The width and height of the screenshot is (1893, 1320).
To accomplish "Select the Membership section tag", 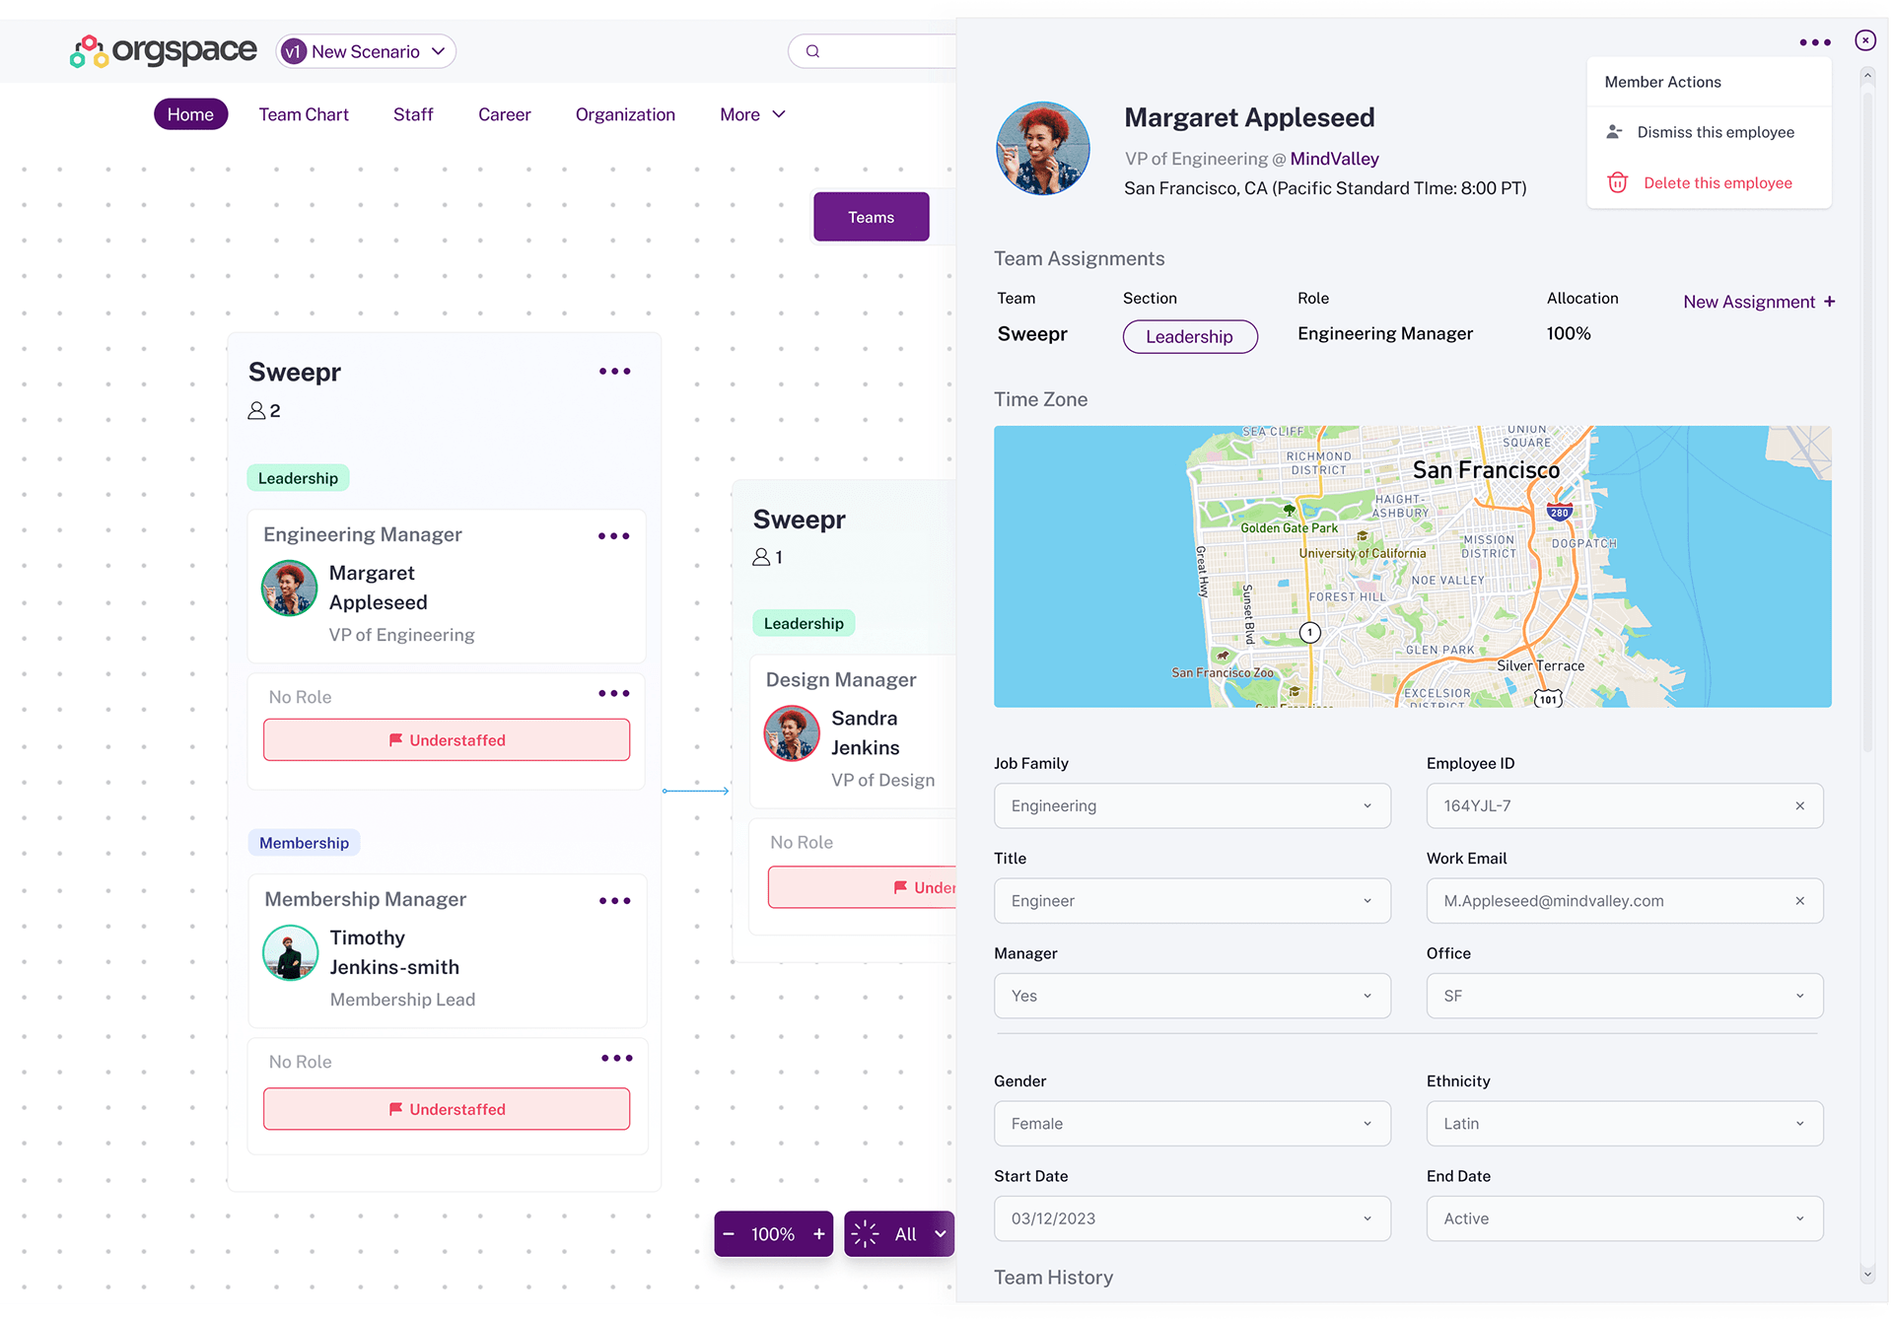I will (304, 843).
